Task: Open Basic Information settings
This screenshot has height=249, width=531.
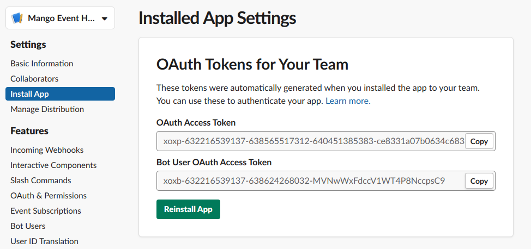Action: tap(41, 64)
